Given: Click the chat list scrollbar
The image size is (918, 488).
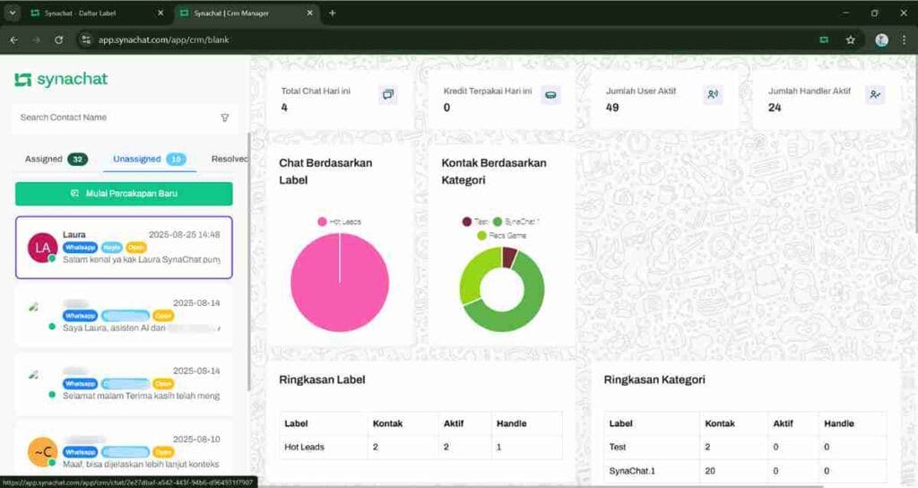Looking at the screenshot, I should pos(249,261).
